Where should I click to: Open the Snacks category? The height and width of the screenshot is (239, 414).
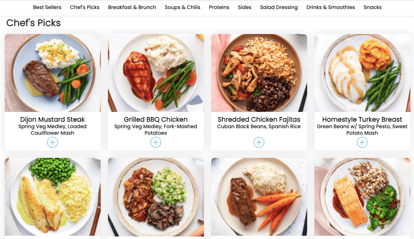click(x=373, y=7)
